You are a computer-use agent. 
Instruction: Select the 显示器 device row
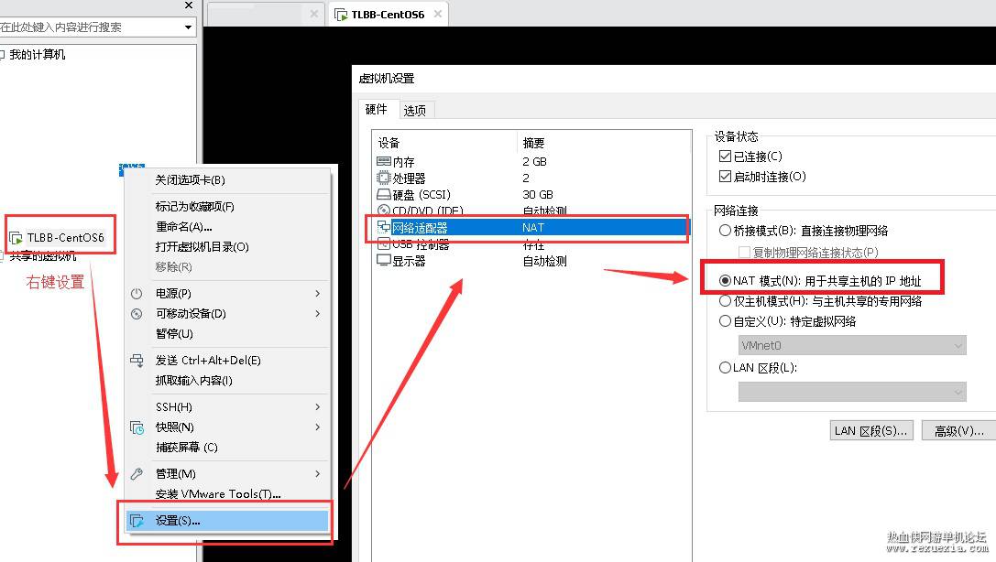(531, 260)
